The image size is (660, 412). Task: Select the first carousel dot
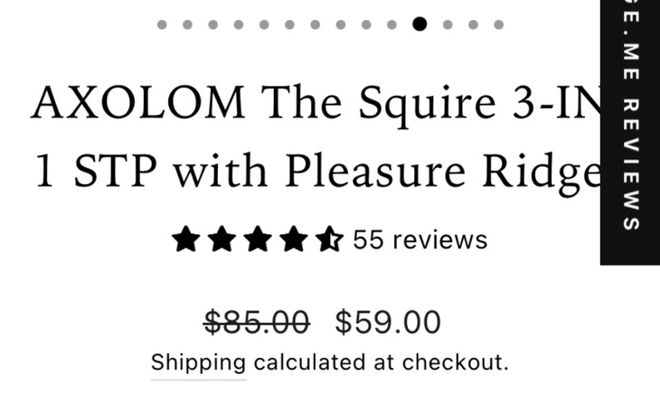[x=162, y=24]
